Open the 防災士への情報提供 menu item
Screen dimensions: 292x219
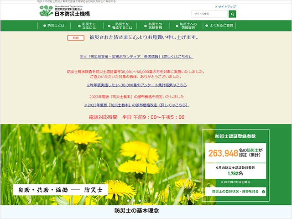pos(186,26)
